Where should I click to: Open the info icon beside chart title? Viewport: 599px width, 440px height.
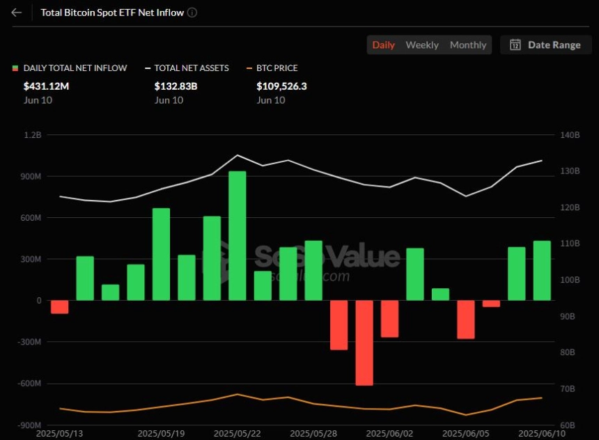point(192,13)
